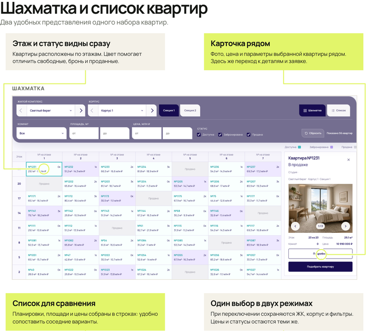Uncheck the Забронирована status checkbox

pyautogui.click(x=220, y=135)
